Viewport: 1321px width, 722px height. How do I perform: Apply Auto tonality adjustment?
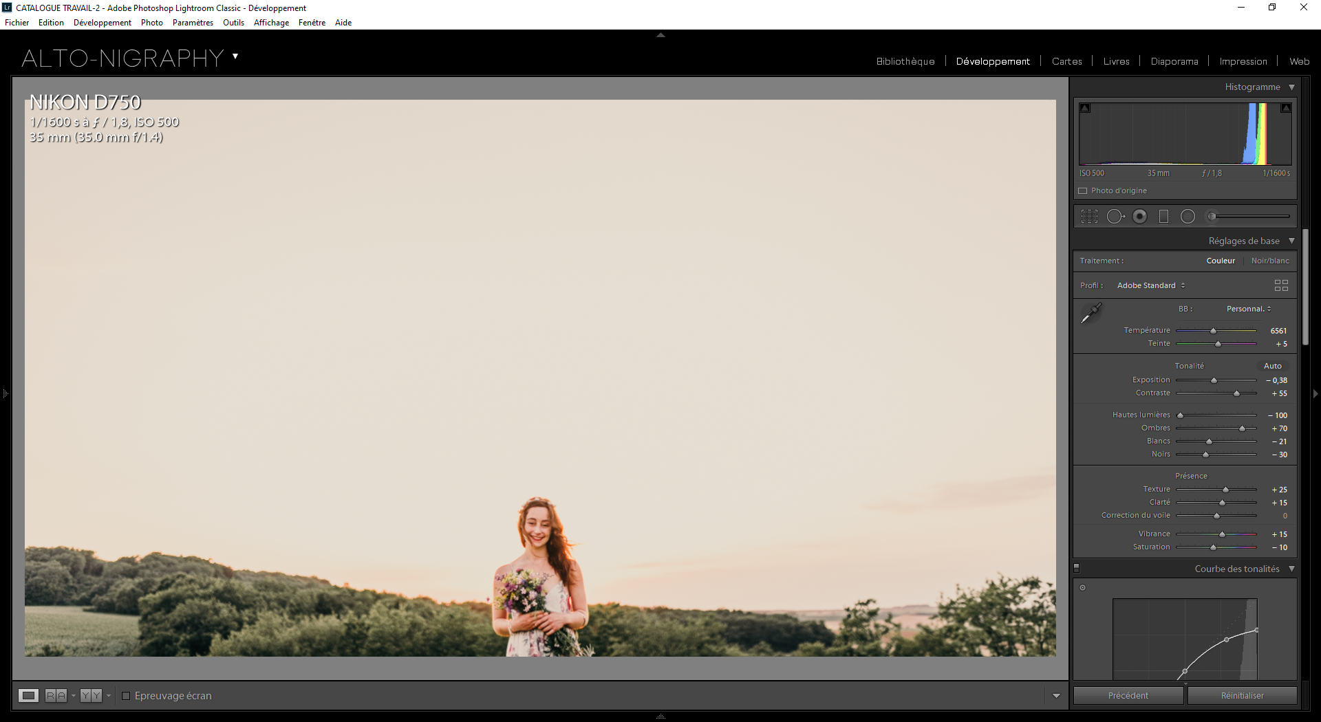point(1272,365)
